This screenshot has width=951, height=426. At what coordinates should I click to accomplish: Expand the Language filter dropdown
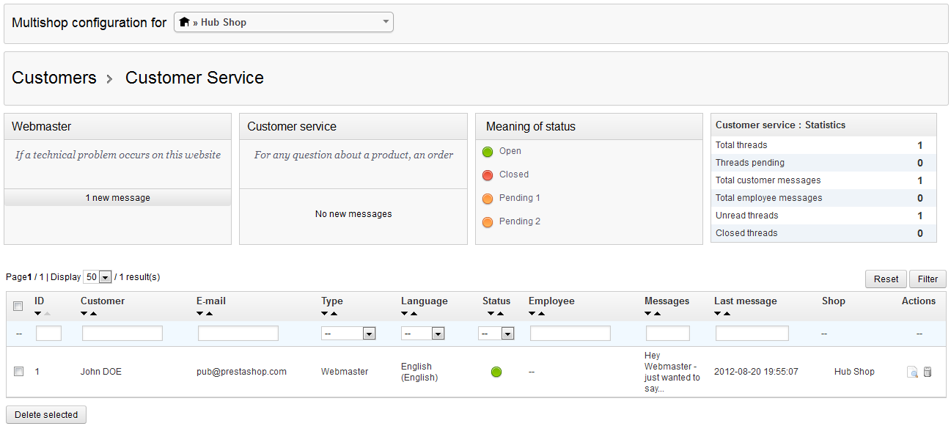coord(422,334)
